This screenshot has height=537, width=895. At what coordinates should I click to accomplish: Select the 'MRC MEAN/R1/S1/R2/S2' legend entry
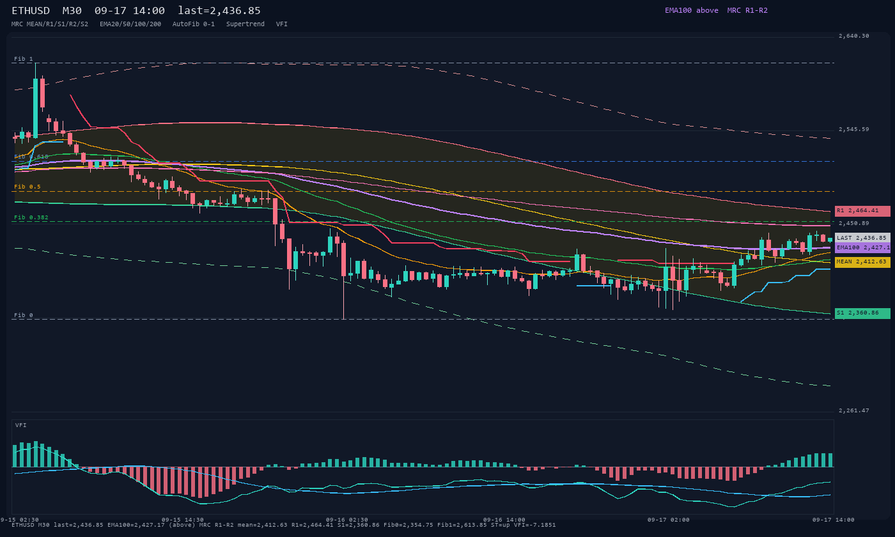[50, 24]
